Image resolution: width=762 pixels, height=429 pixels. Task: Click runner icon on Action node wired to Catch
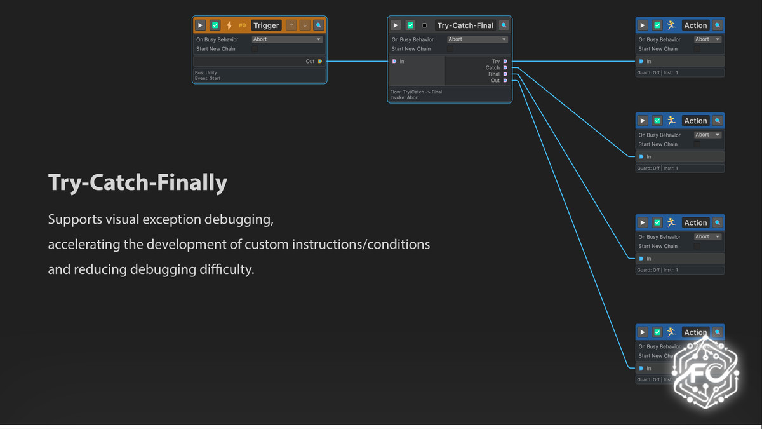pyautogui.click(x=671, y=121)
